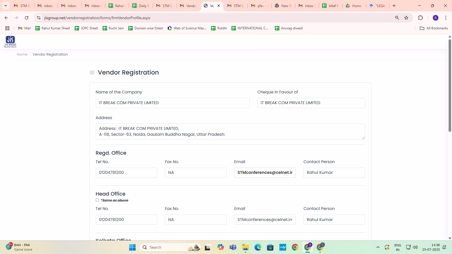This screenshot has height=254, width=452.
Task: Go back to the previous page
Action: 6,18
